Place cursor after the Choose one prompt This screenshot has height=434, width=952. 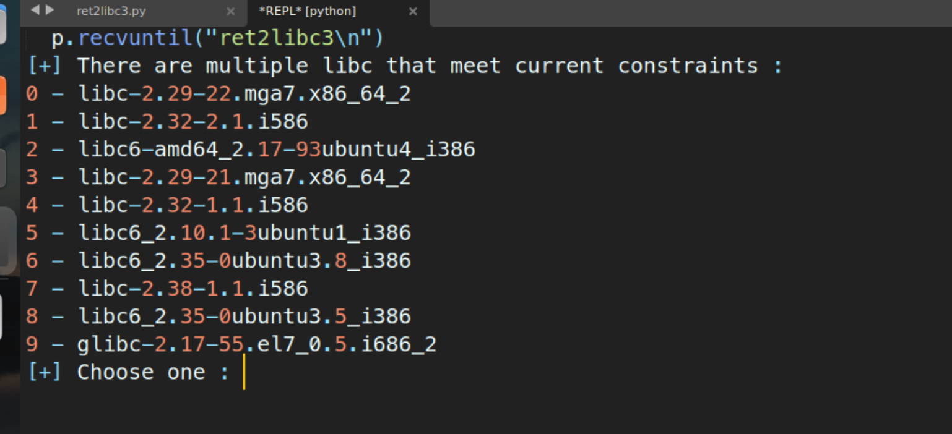[x=244, y=372]
